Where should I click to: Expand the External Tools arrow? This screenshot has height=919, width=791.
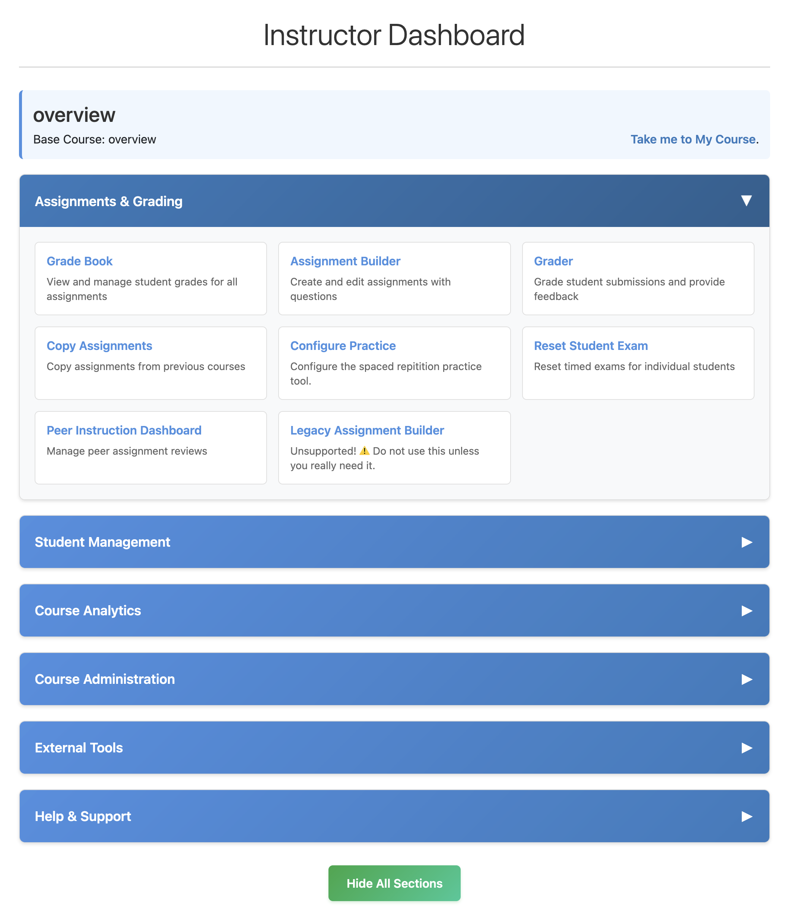coord(747,748)
